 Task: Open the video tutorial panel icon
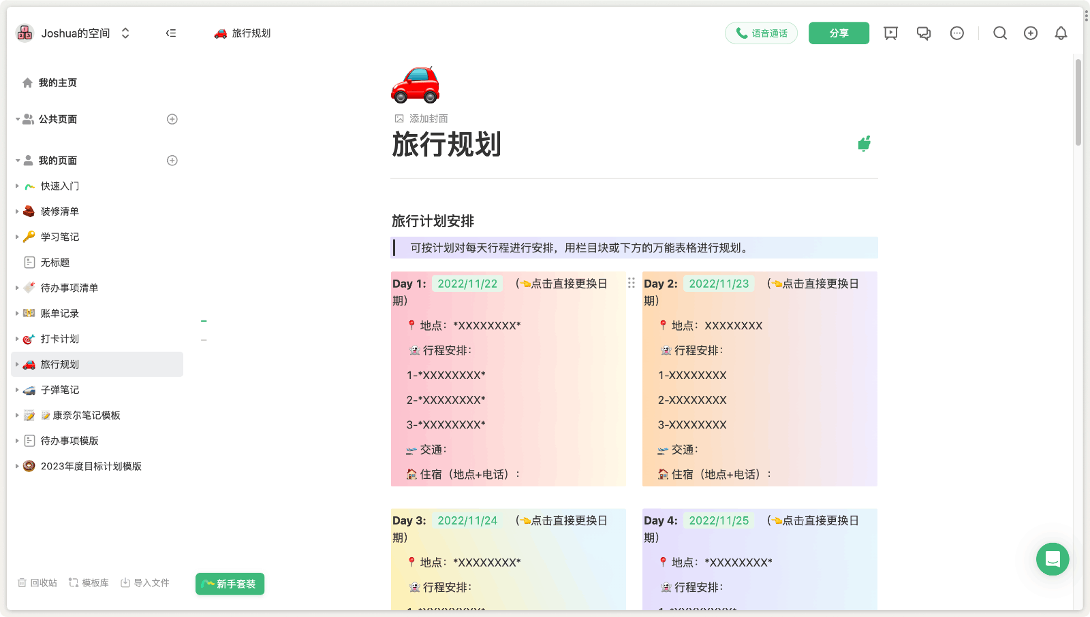coord(890,33)
